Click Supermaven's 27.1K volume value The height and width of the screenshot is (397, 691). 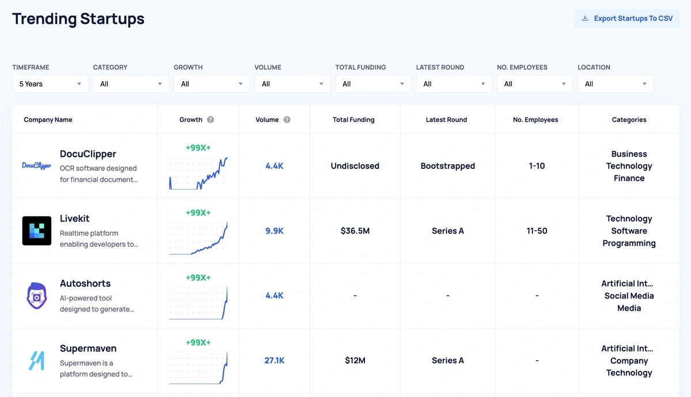click(x=275, y=361)
